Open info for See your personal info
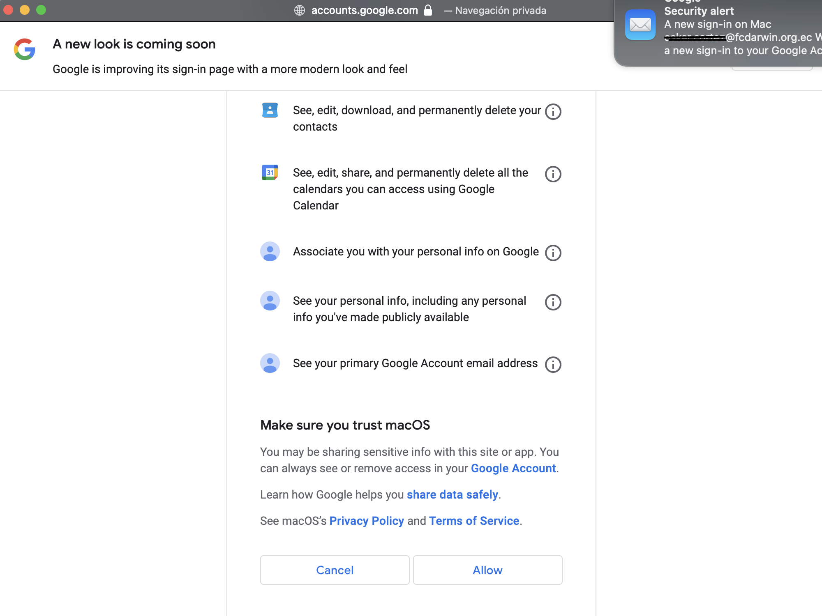 click(x=553, y=302)
